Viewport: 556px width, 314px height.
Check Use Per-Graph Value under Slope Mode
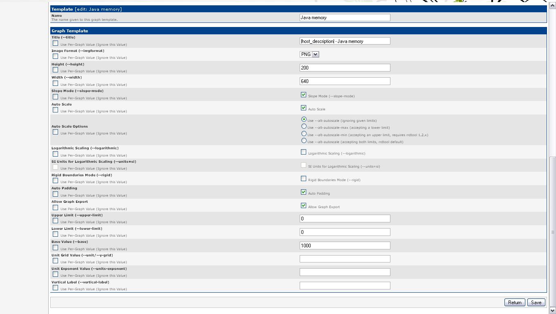coord(55,97)
